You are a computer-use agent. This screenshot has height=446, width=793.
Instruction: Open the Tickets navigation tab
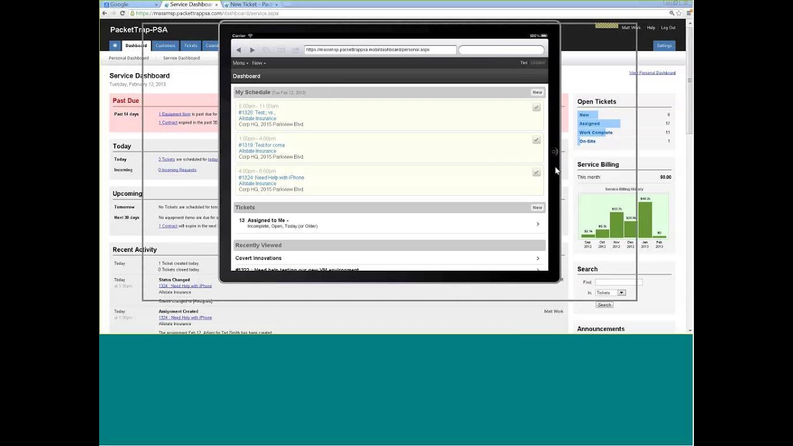[191, 45]
